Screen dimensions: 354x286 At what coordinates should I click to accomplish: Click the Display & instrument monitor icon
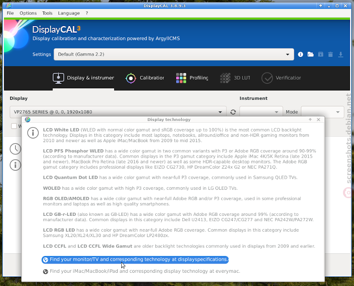tap(58, 78)
